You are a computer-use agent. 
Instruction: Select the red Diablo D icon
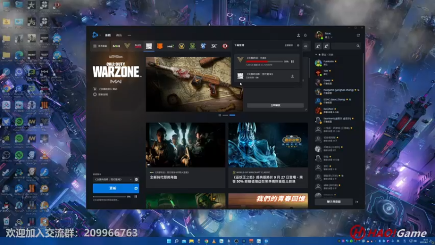(225, 46)
